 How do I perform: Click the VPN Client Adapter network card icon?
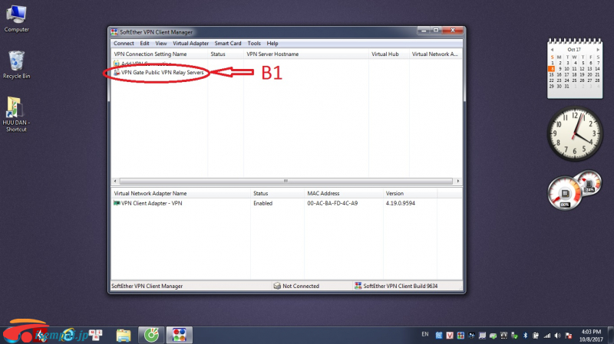[x=117, y=203]
